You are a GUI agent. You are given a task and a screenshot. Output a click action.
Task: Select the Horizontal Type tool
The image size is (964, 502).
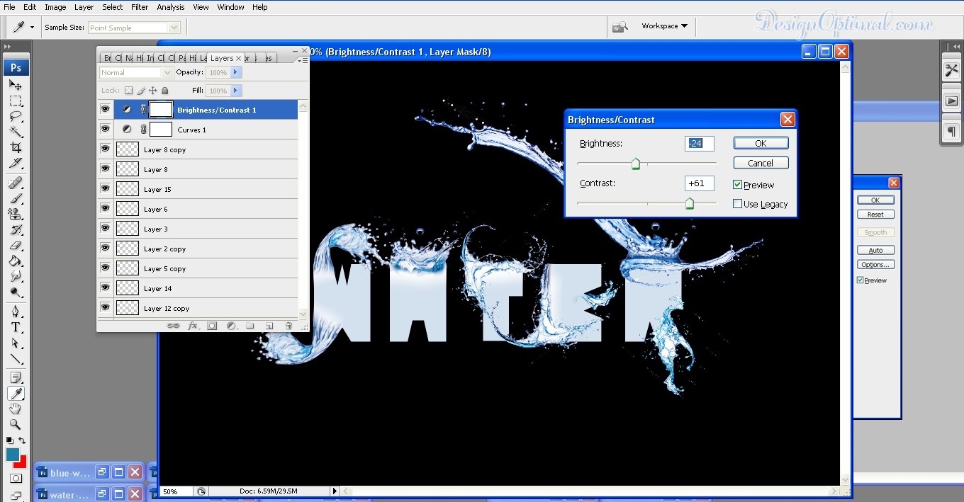coord(16,327)
